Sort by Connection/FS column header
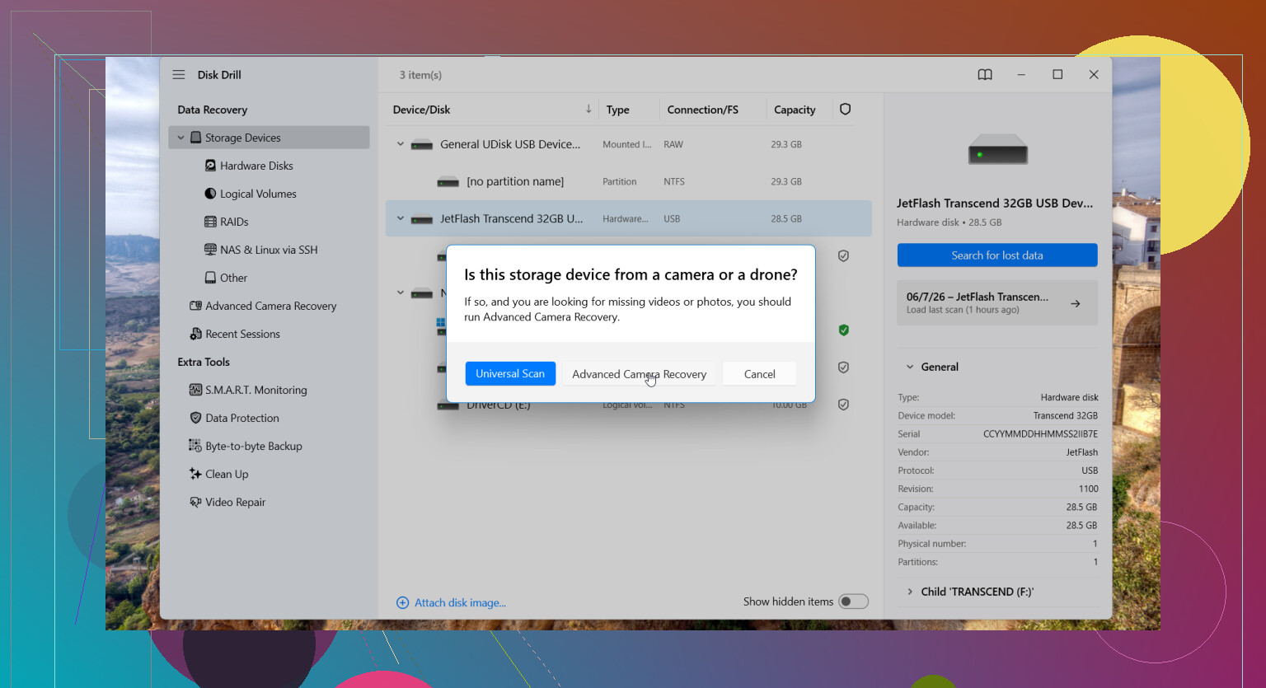This screenshot has height=688, width=1266. click(702, 110)
